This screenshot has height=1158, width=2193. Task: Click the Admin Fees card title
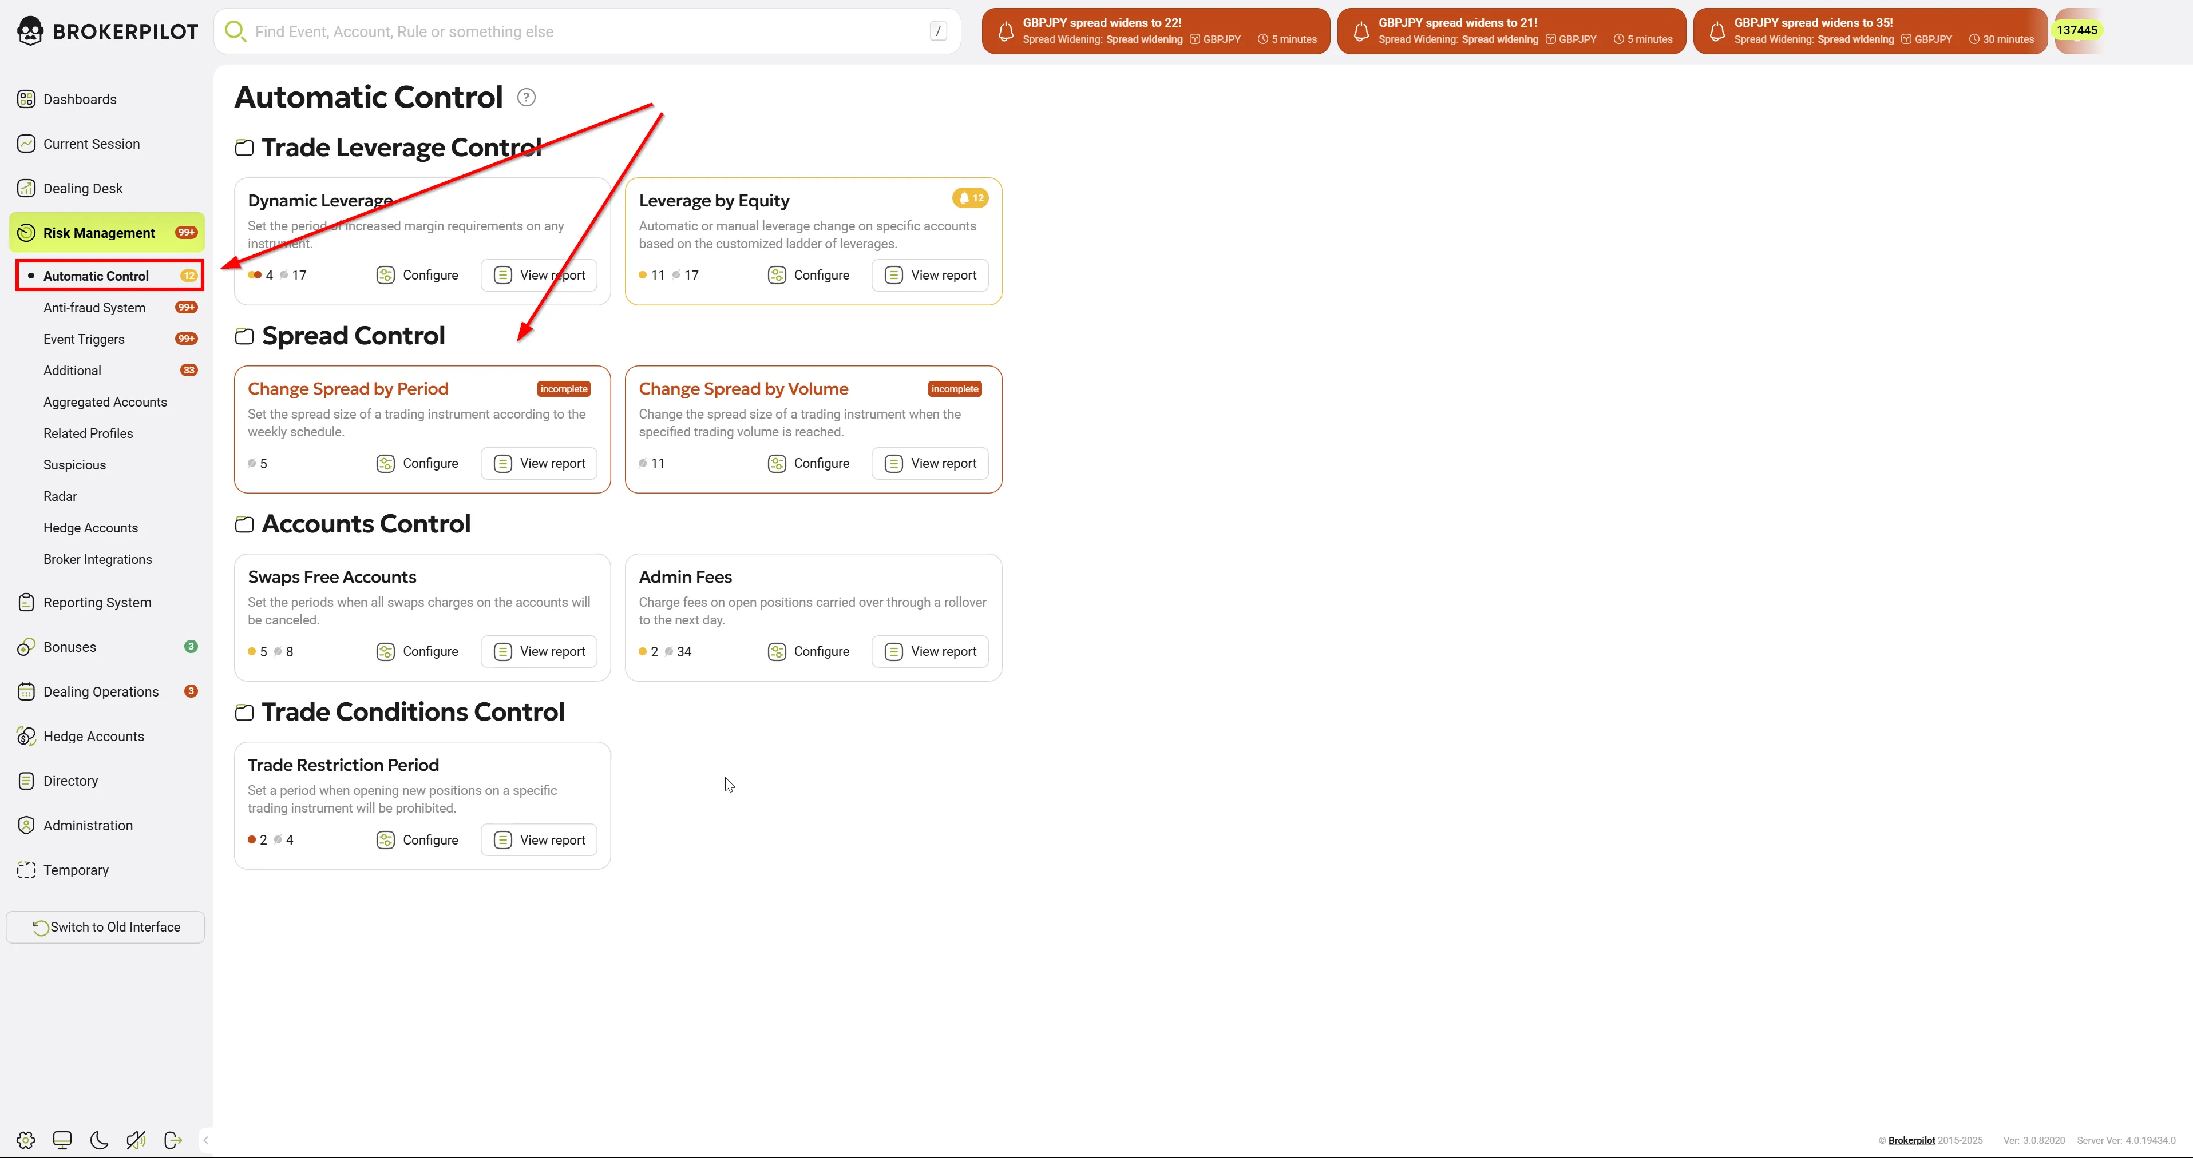[686, 577]
